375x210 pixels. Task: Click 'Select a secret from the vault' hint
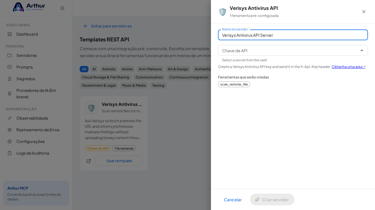pyautogui.click(x=244, y=60)
